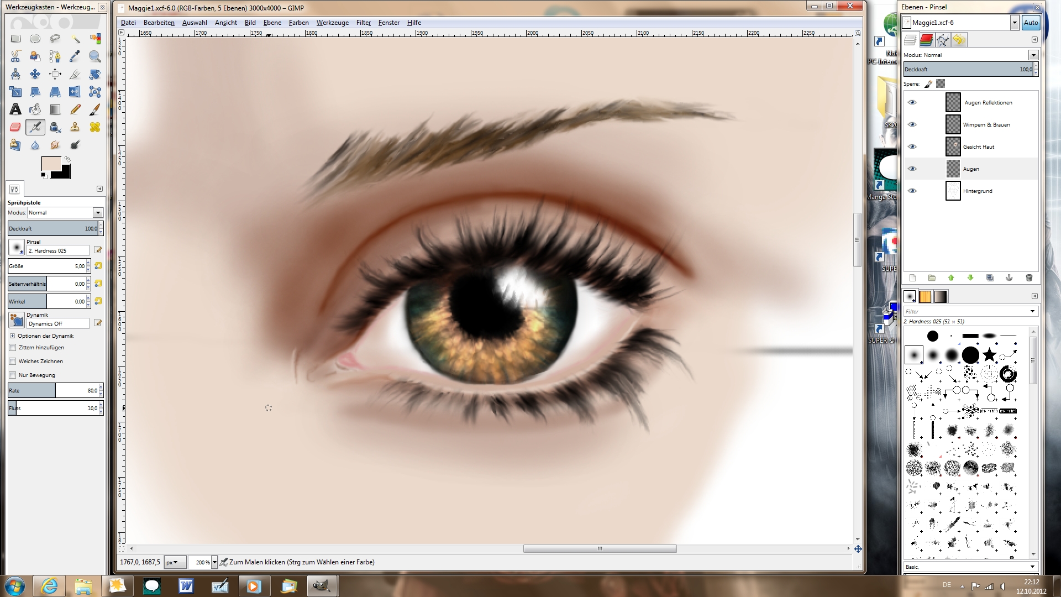This screenshot has height=597, width=1061.
Task: Switch to the Channels tab
Action: pos(926,40)
